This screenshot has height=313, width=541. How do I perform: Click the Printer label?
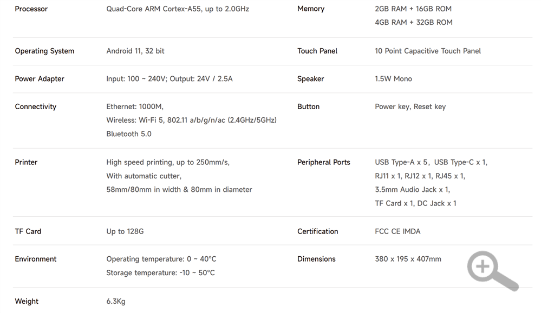[x=26, y=162]
